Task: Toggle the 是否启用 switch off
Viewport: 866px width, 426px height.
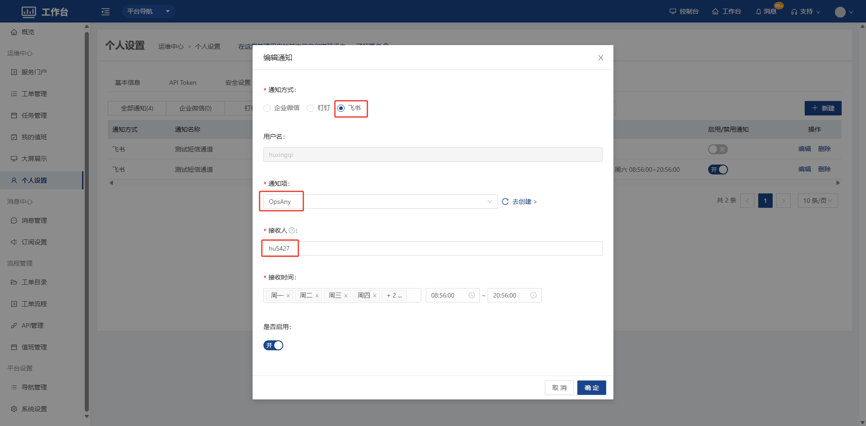Action: tap(273, 345)
